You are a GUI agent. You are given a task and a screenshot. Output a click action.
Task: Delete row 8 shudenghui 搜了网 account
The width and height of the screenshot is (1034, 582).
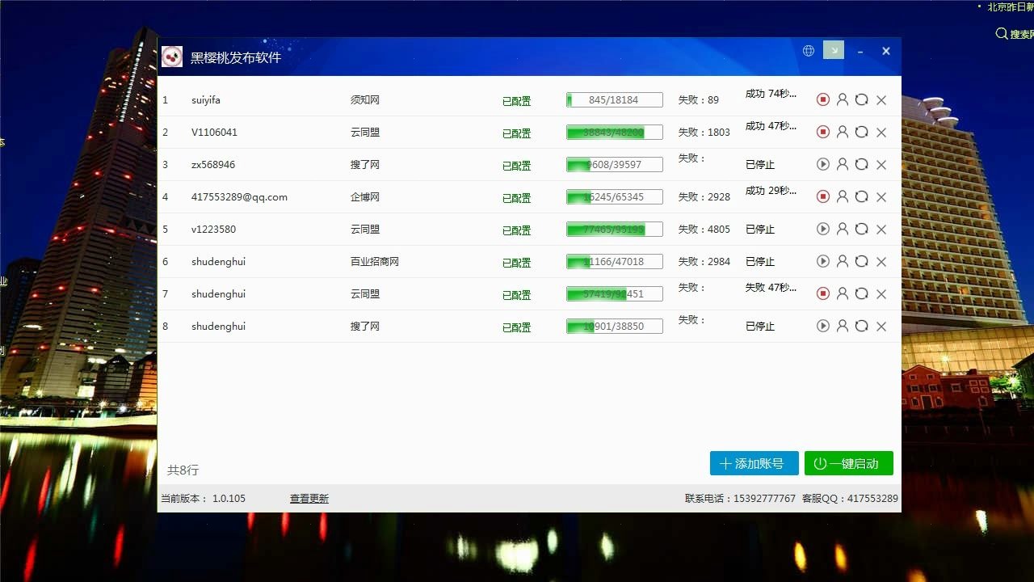click(x=881, y=327)
